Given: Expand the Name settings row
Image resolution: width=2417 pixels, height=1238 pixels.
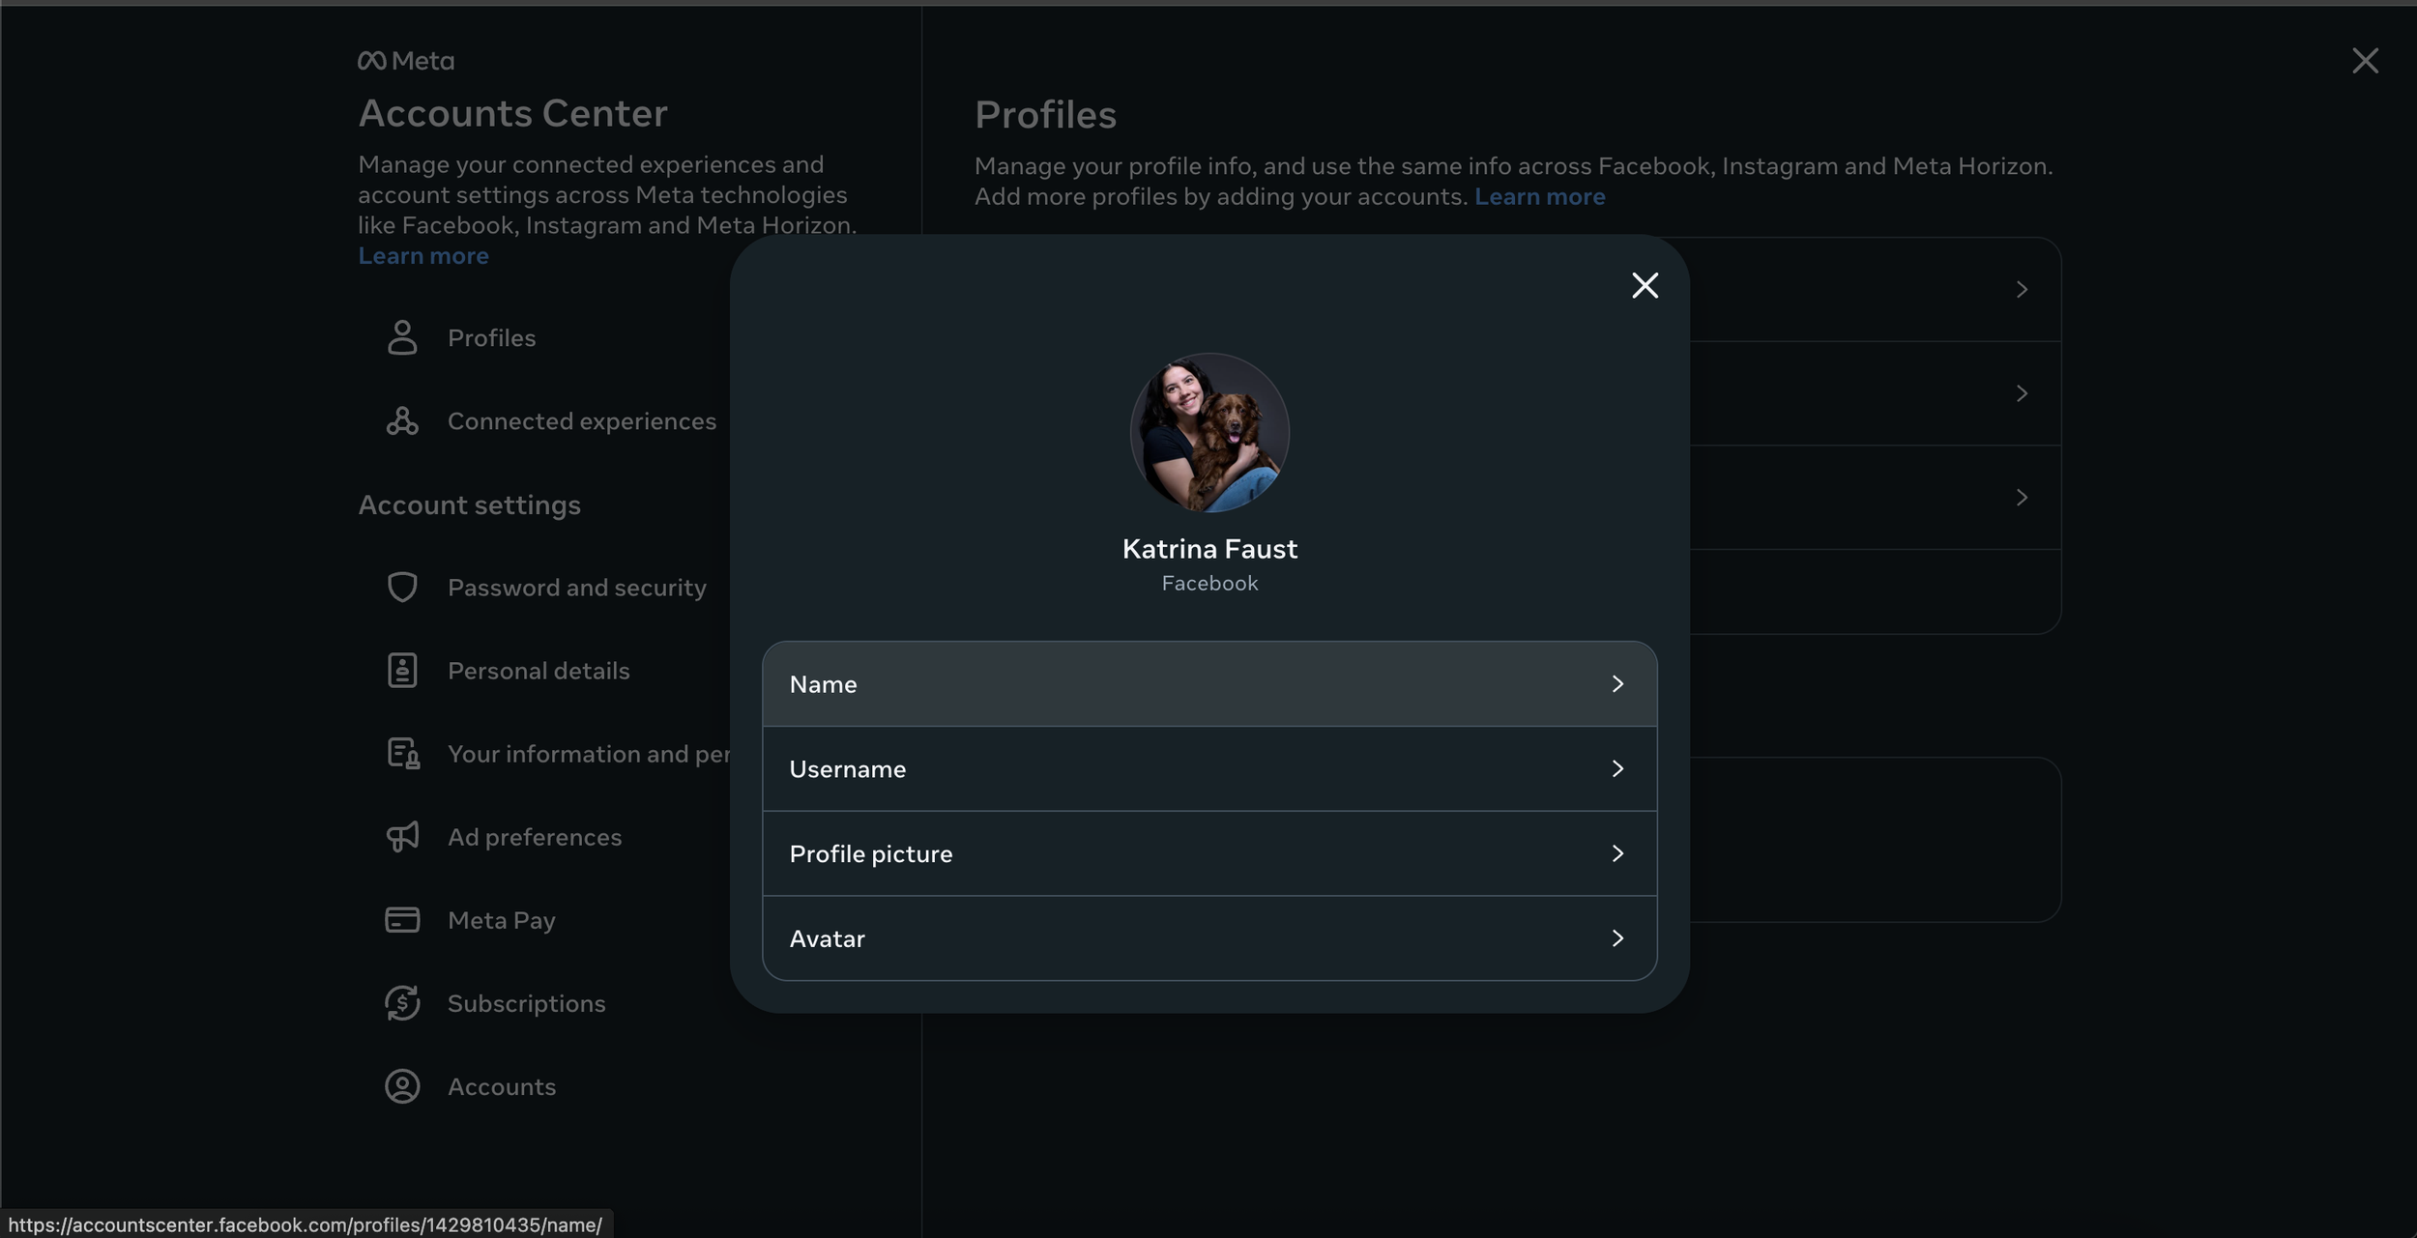Looking at the screenshot, I should (1618, 683).
